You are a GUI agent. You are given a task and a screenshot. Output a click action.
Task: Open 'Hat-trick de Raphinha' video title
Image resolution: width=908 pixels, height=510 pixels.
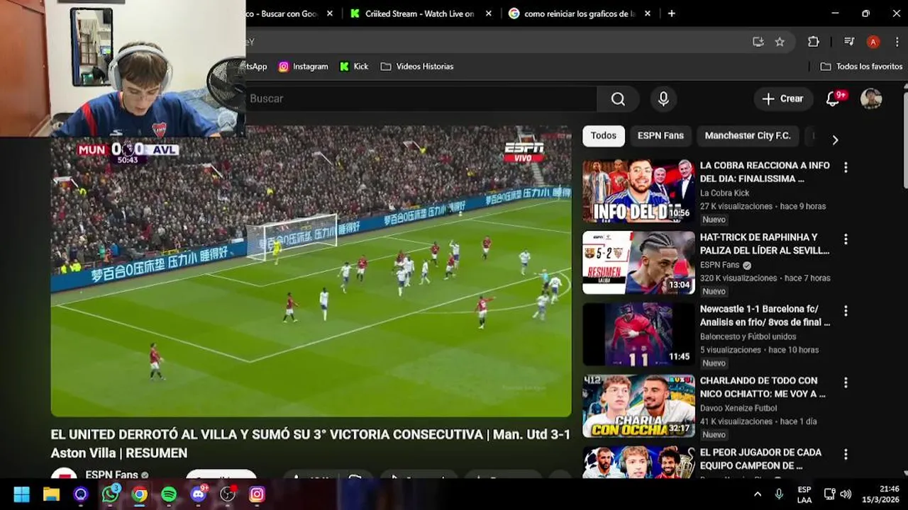pos(765,244)
